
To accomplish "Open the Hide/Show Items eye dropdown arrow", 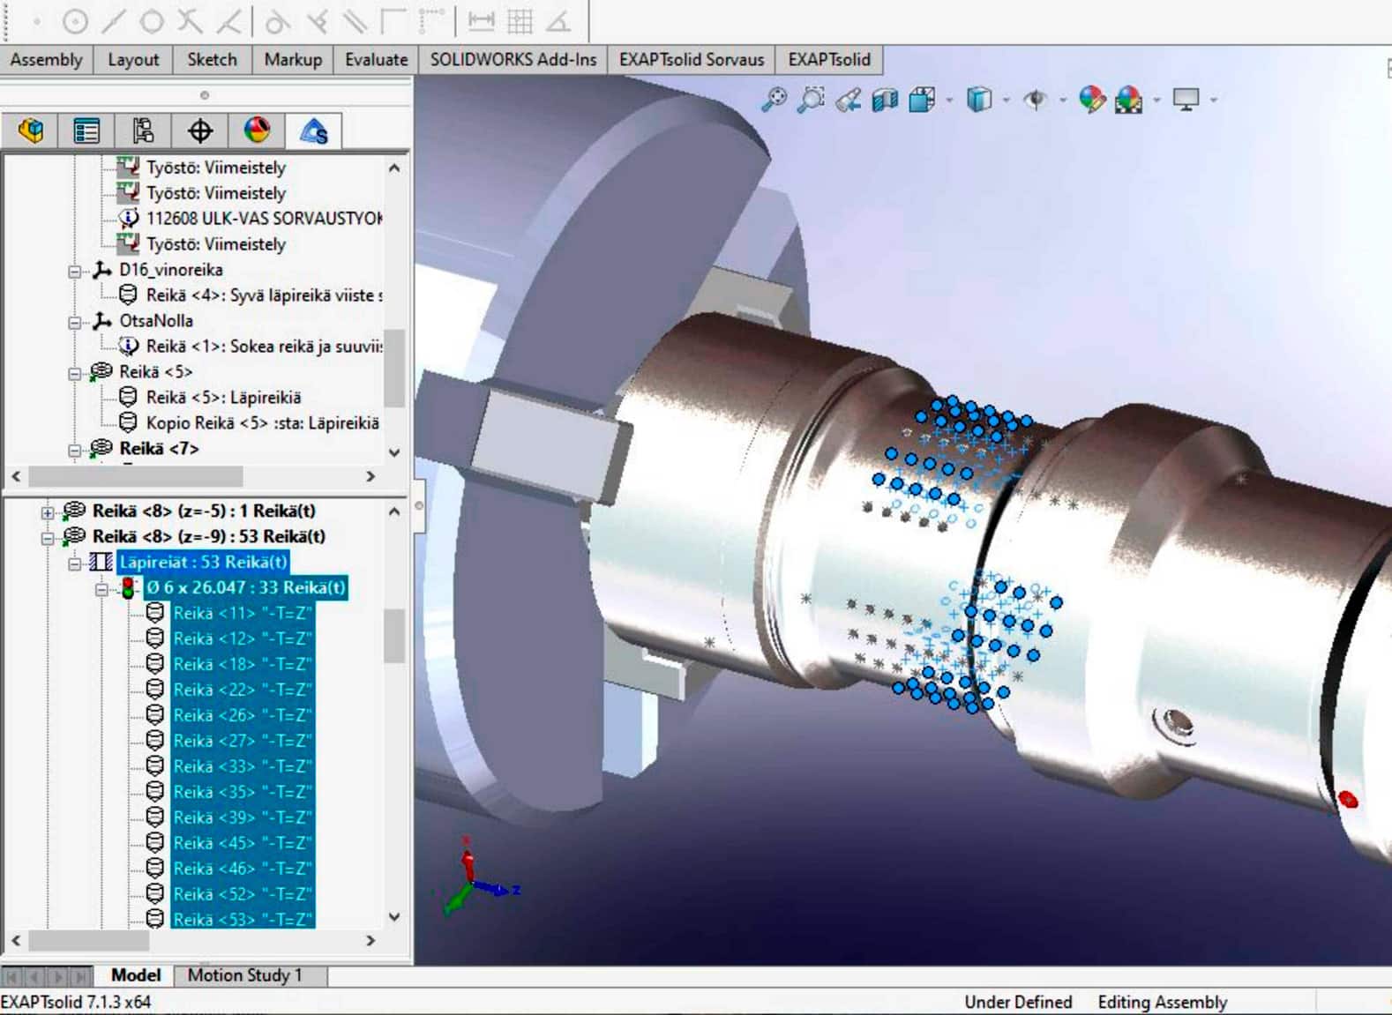I will tap(1062, 101).
